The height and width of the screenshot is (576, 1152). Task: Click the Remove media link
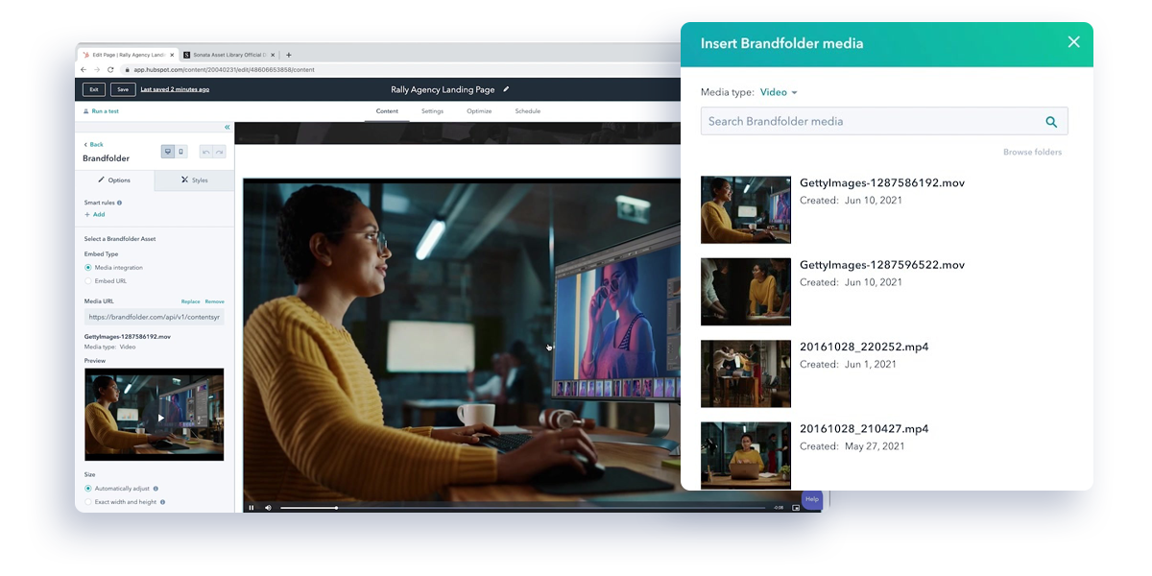(214, 301)
